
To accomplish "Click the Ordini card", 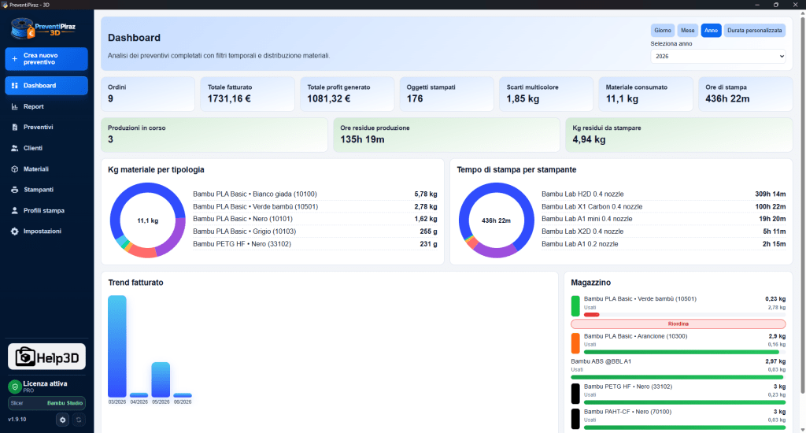I will coord(148,94).
